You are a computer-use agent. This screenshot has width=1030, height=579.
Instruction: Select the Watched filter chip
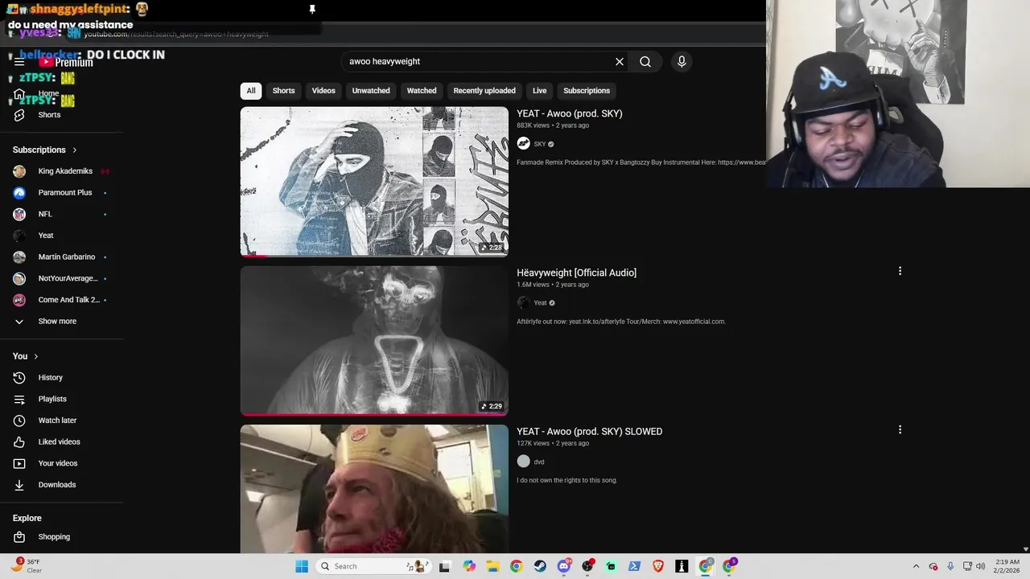pyautogui.click(x=422, y=91)
